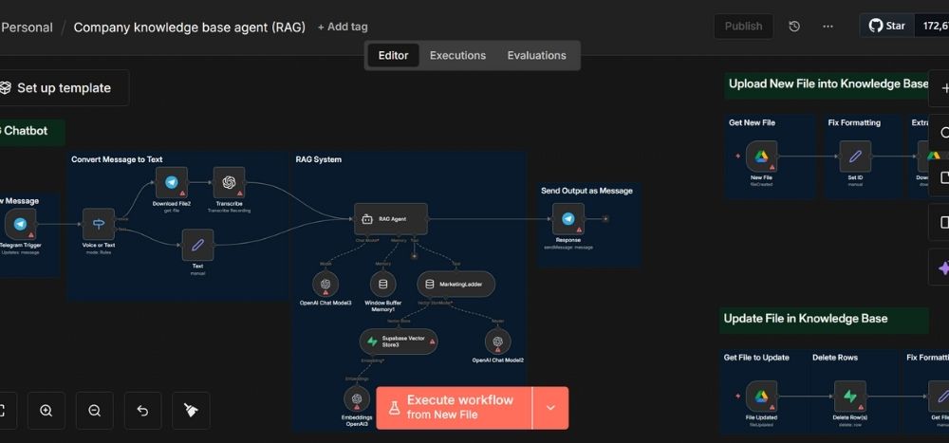Image resolution: width=949 pixels, height=443 pixels.
Task: Click the GitHub Star button
Action: (x=887, y=26)
